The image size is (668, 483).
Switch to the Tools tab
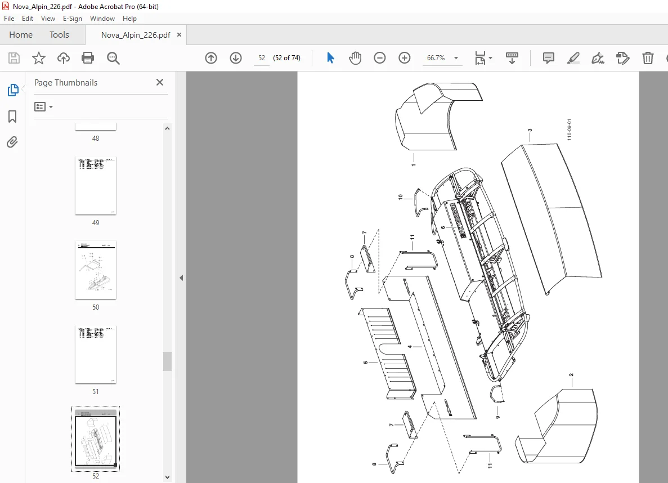point(59,34)
